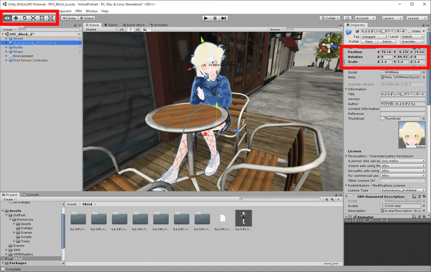Toggle the object active checkbox in Inspector
This screenshot has width=431, height=272.
pos(357,31)
